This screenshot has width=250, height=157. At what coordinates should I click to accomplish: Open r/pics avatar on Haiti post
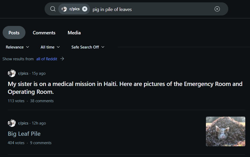point(12,73)
